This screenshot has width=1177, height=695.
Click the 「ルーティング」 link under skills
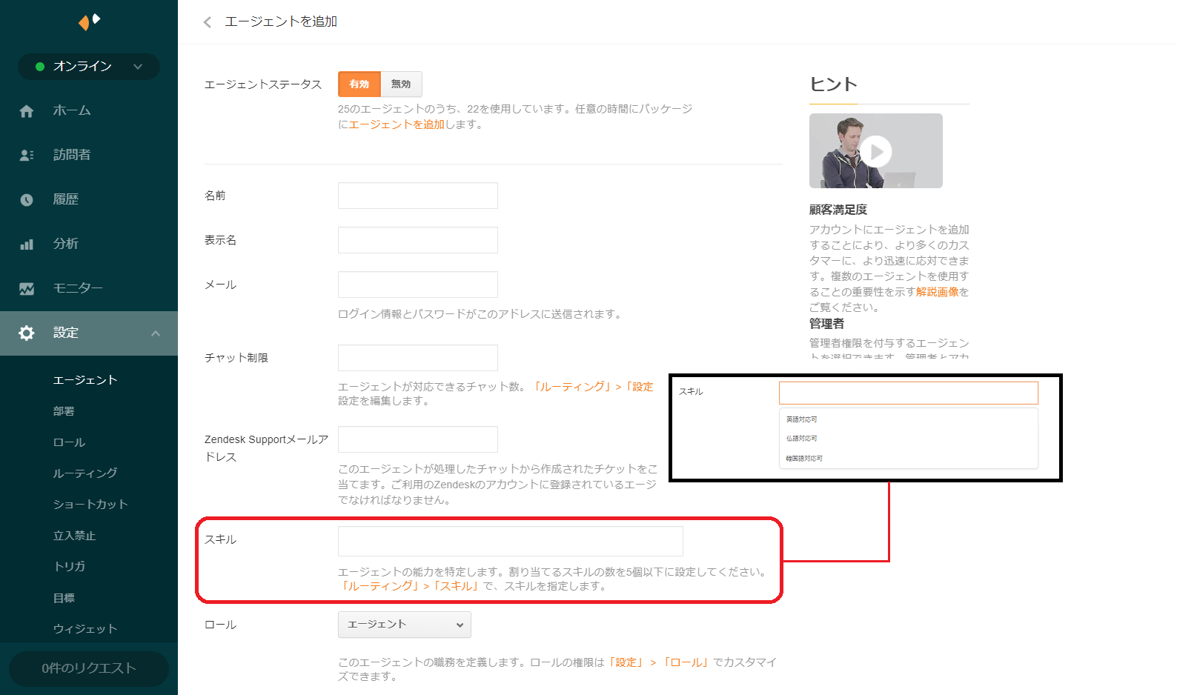click(x=379, y=586)
